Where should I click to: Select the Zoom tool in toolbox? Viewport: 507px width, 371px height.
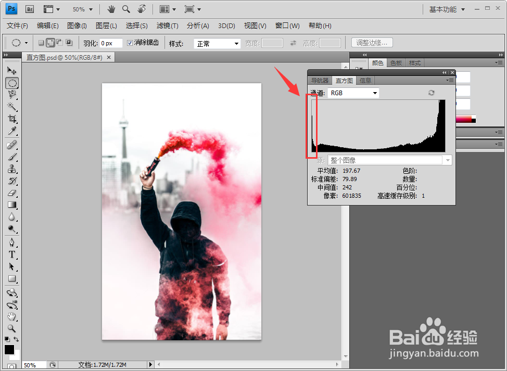(12, 329)
